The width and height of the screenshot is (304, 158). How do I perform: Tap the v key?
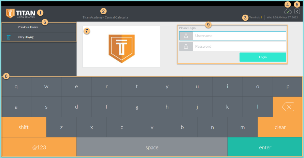152,127
